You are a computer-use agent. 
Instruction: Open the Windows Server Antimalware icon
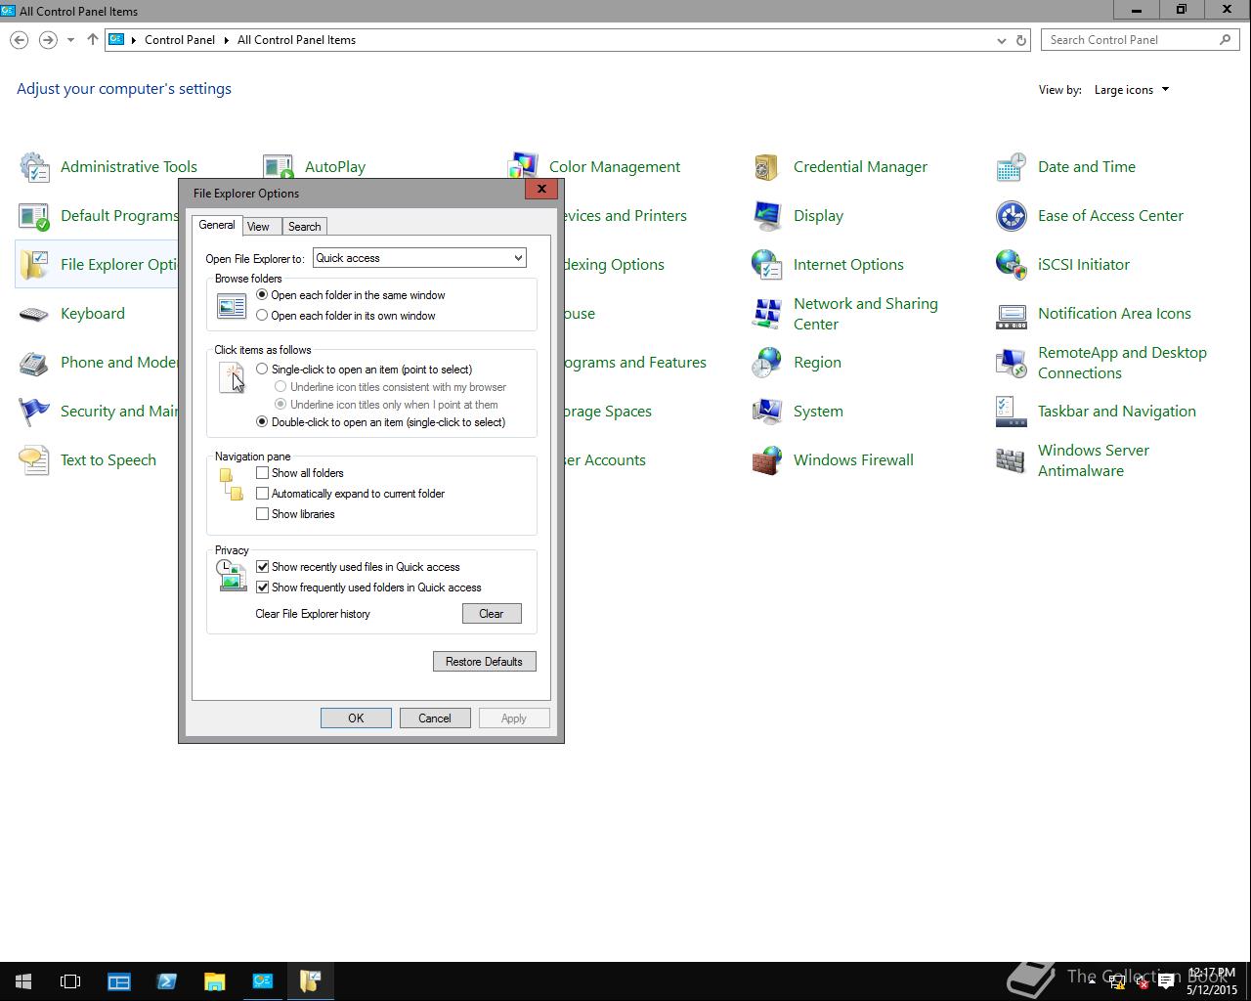(1012, 460)
